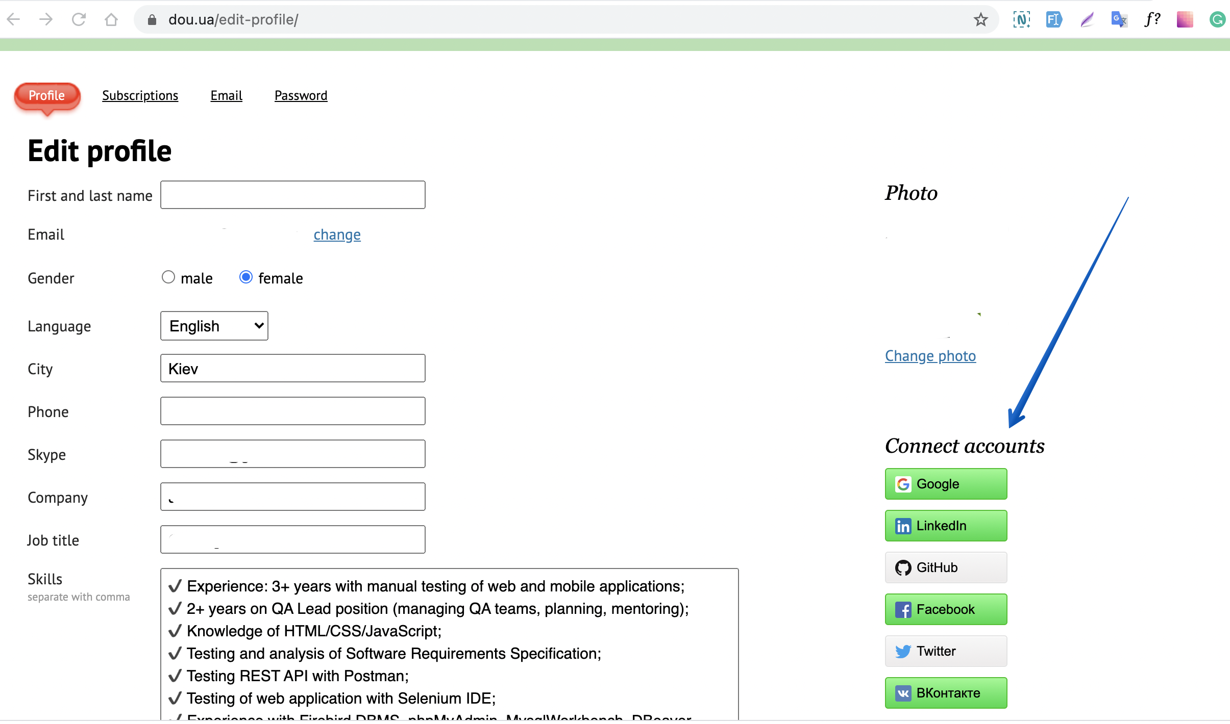
Task: Click the 'Knowledge of HTML/CSS/JavaScript' line
Action: (305, 631)
